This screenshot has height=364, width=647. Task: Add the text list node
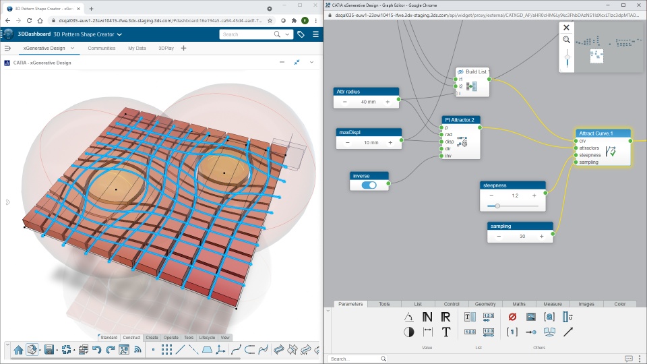coord(470,317)
